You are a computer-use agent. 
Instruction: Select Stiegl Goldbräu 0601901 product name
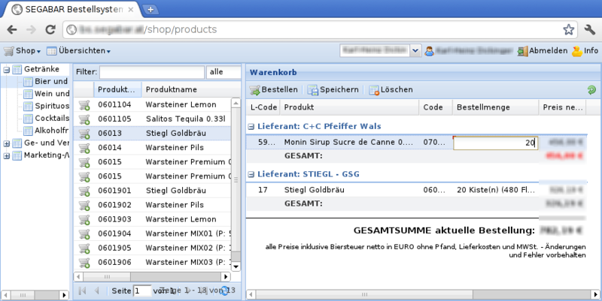[x=176, y=191]
